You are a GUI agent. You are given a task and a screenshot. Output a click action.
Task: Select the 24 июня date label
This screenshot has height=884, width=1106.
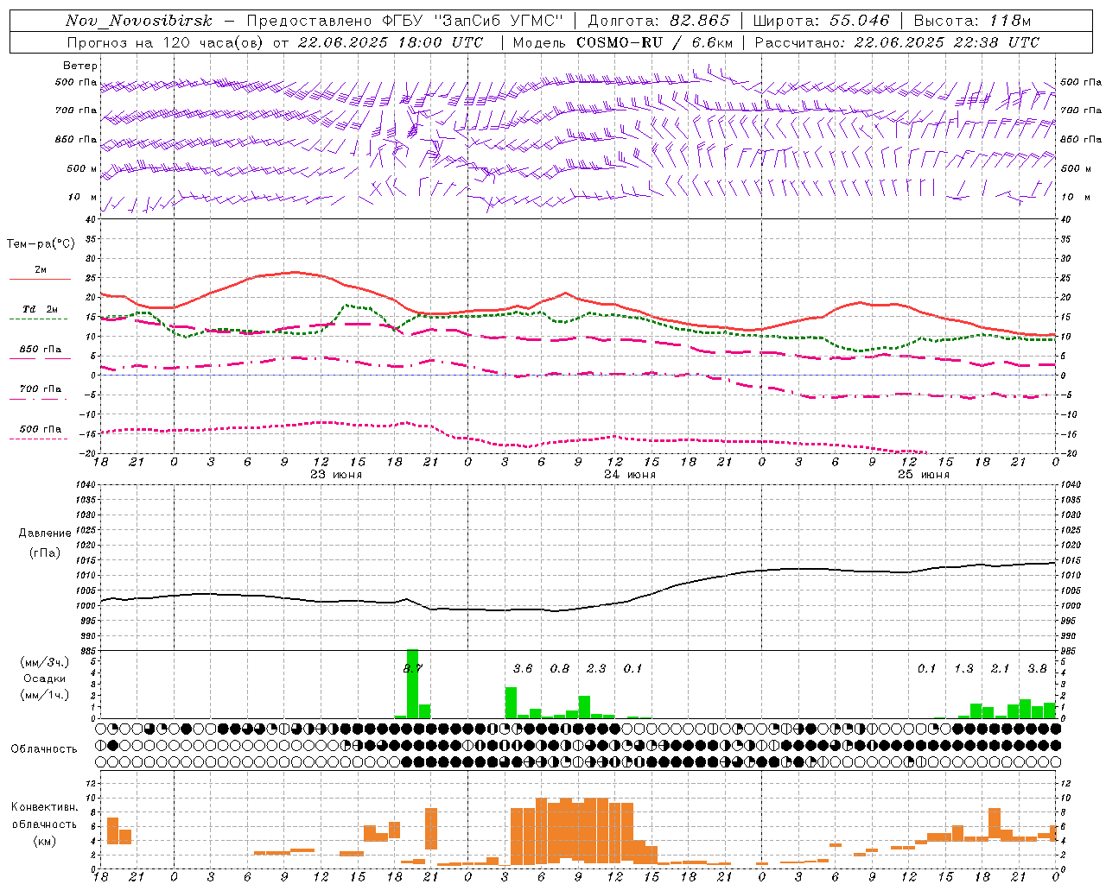click(x=630, y=475)
